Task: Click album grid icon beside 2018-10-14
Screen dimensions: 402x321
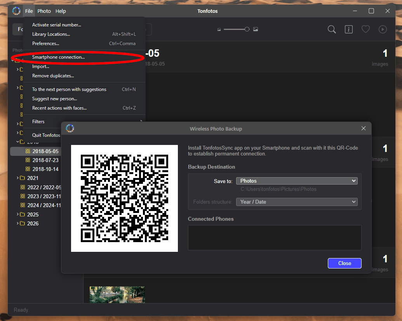Action: (x=28, y=169)
